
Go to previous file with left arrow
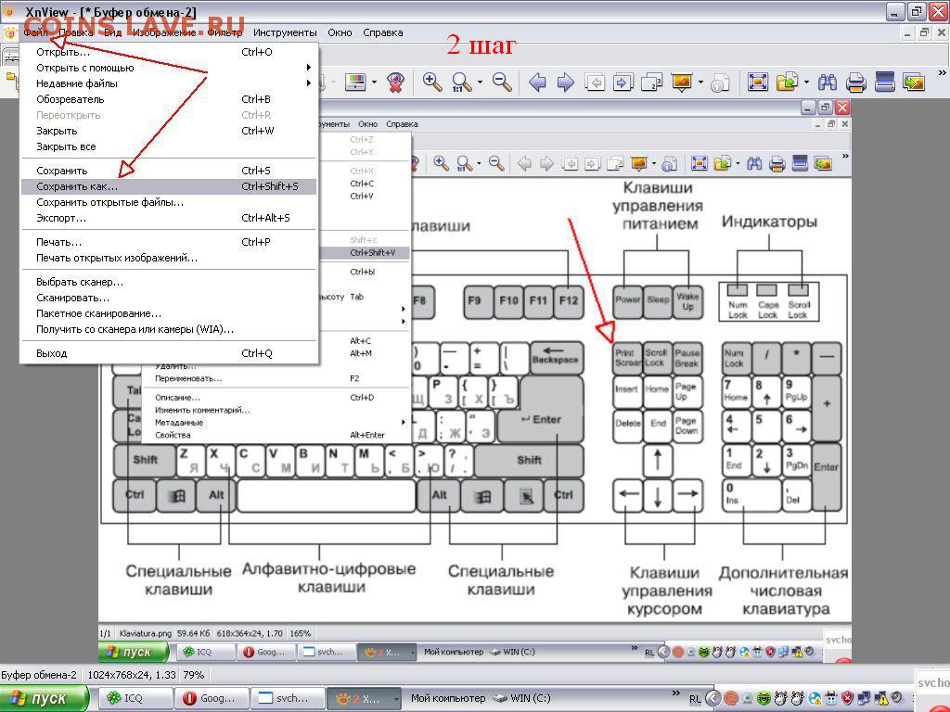tap(537, 82)
